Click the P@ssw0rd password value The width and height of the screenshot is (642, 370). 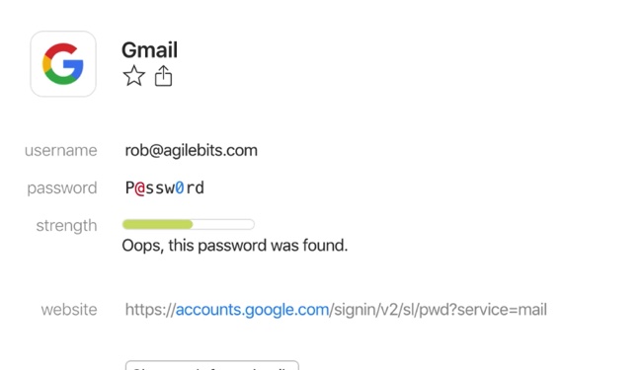(165, 188)
